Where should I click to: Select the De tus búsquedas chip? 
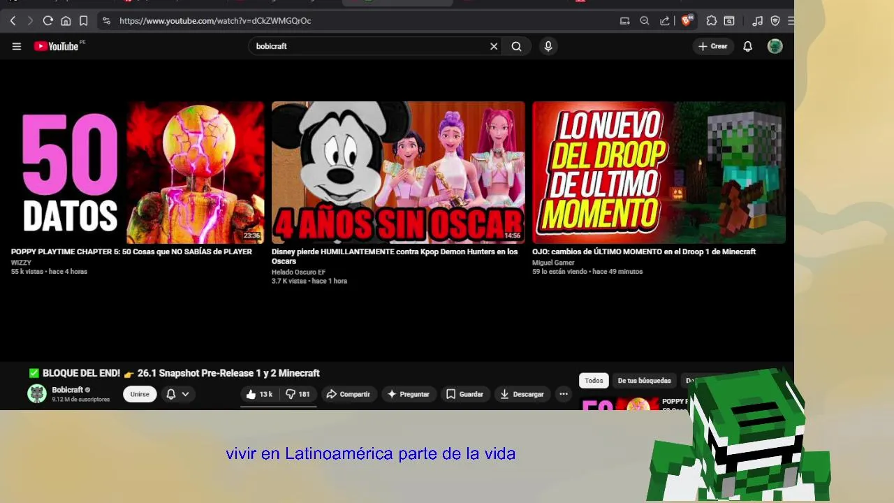pyautogui.click(x=644, y=381)
